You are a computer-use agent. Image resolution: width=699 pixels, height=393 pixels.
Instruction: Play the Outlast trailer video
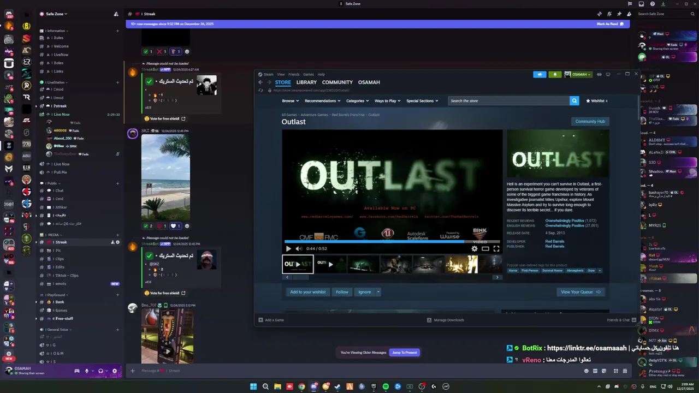pyautogui.click(x=288, y=248)
